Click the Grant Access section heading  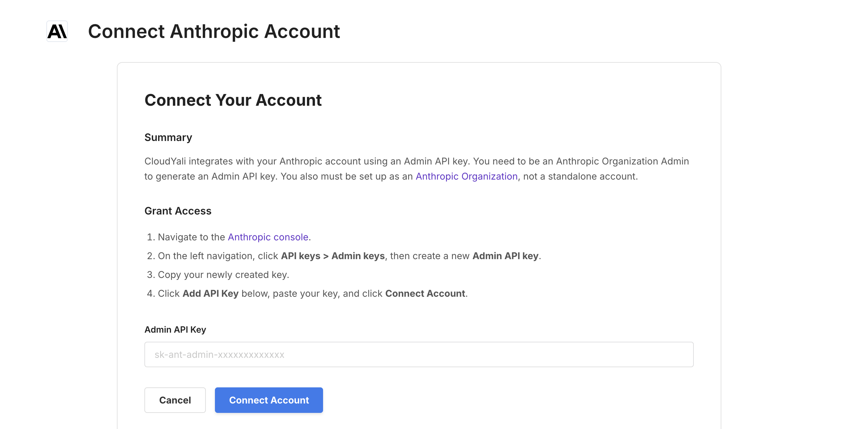178,211
